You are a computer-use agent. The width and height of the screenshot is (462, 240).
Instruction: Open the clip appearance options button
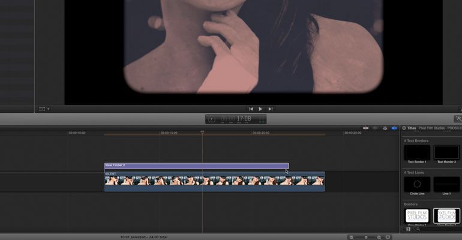388,237
